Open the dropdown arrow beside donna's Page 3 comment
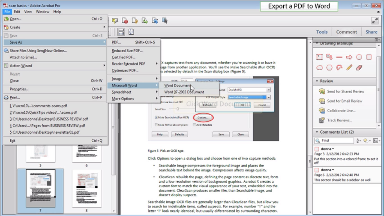The image size is (384, 216). [333, 149]
